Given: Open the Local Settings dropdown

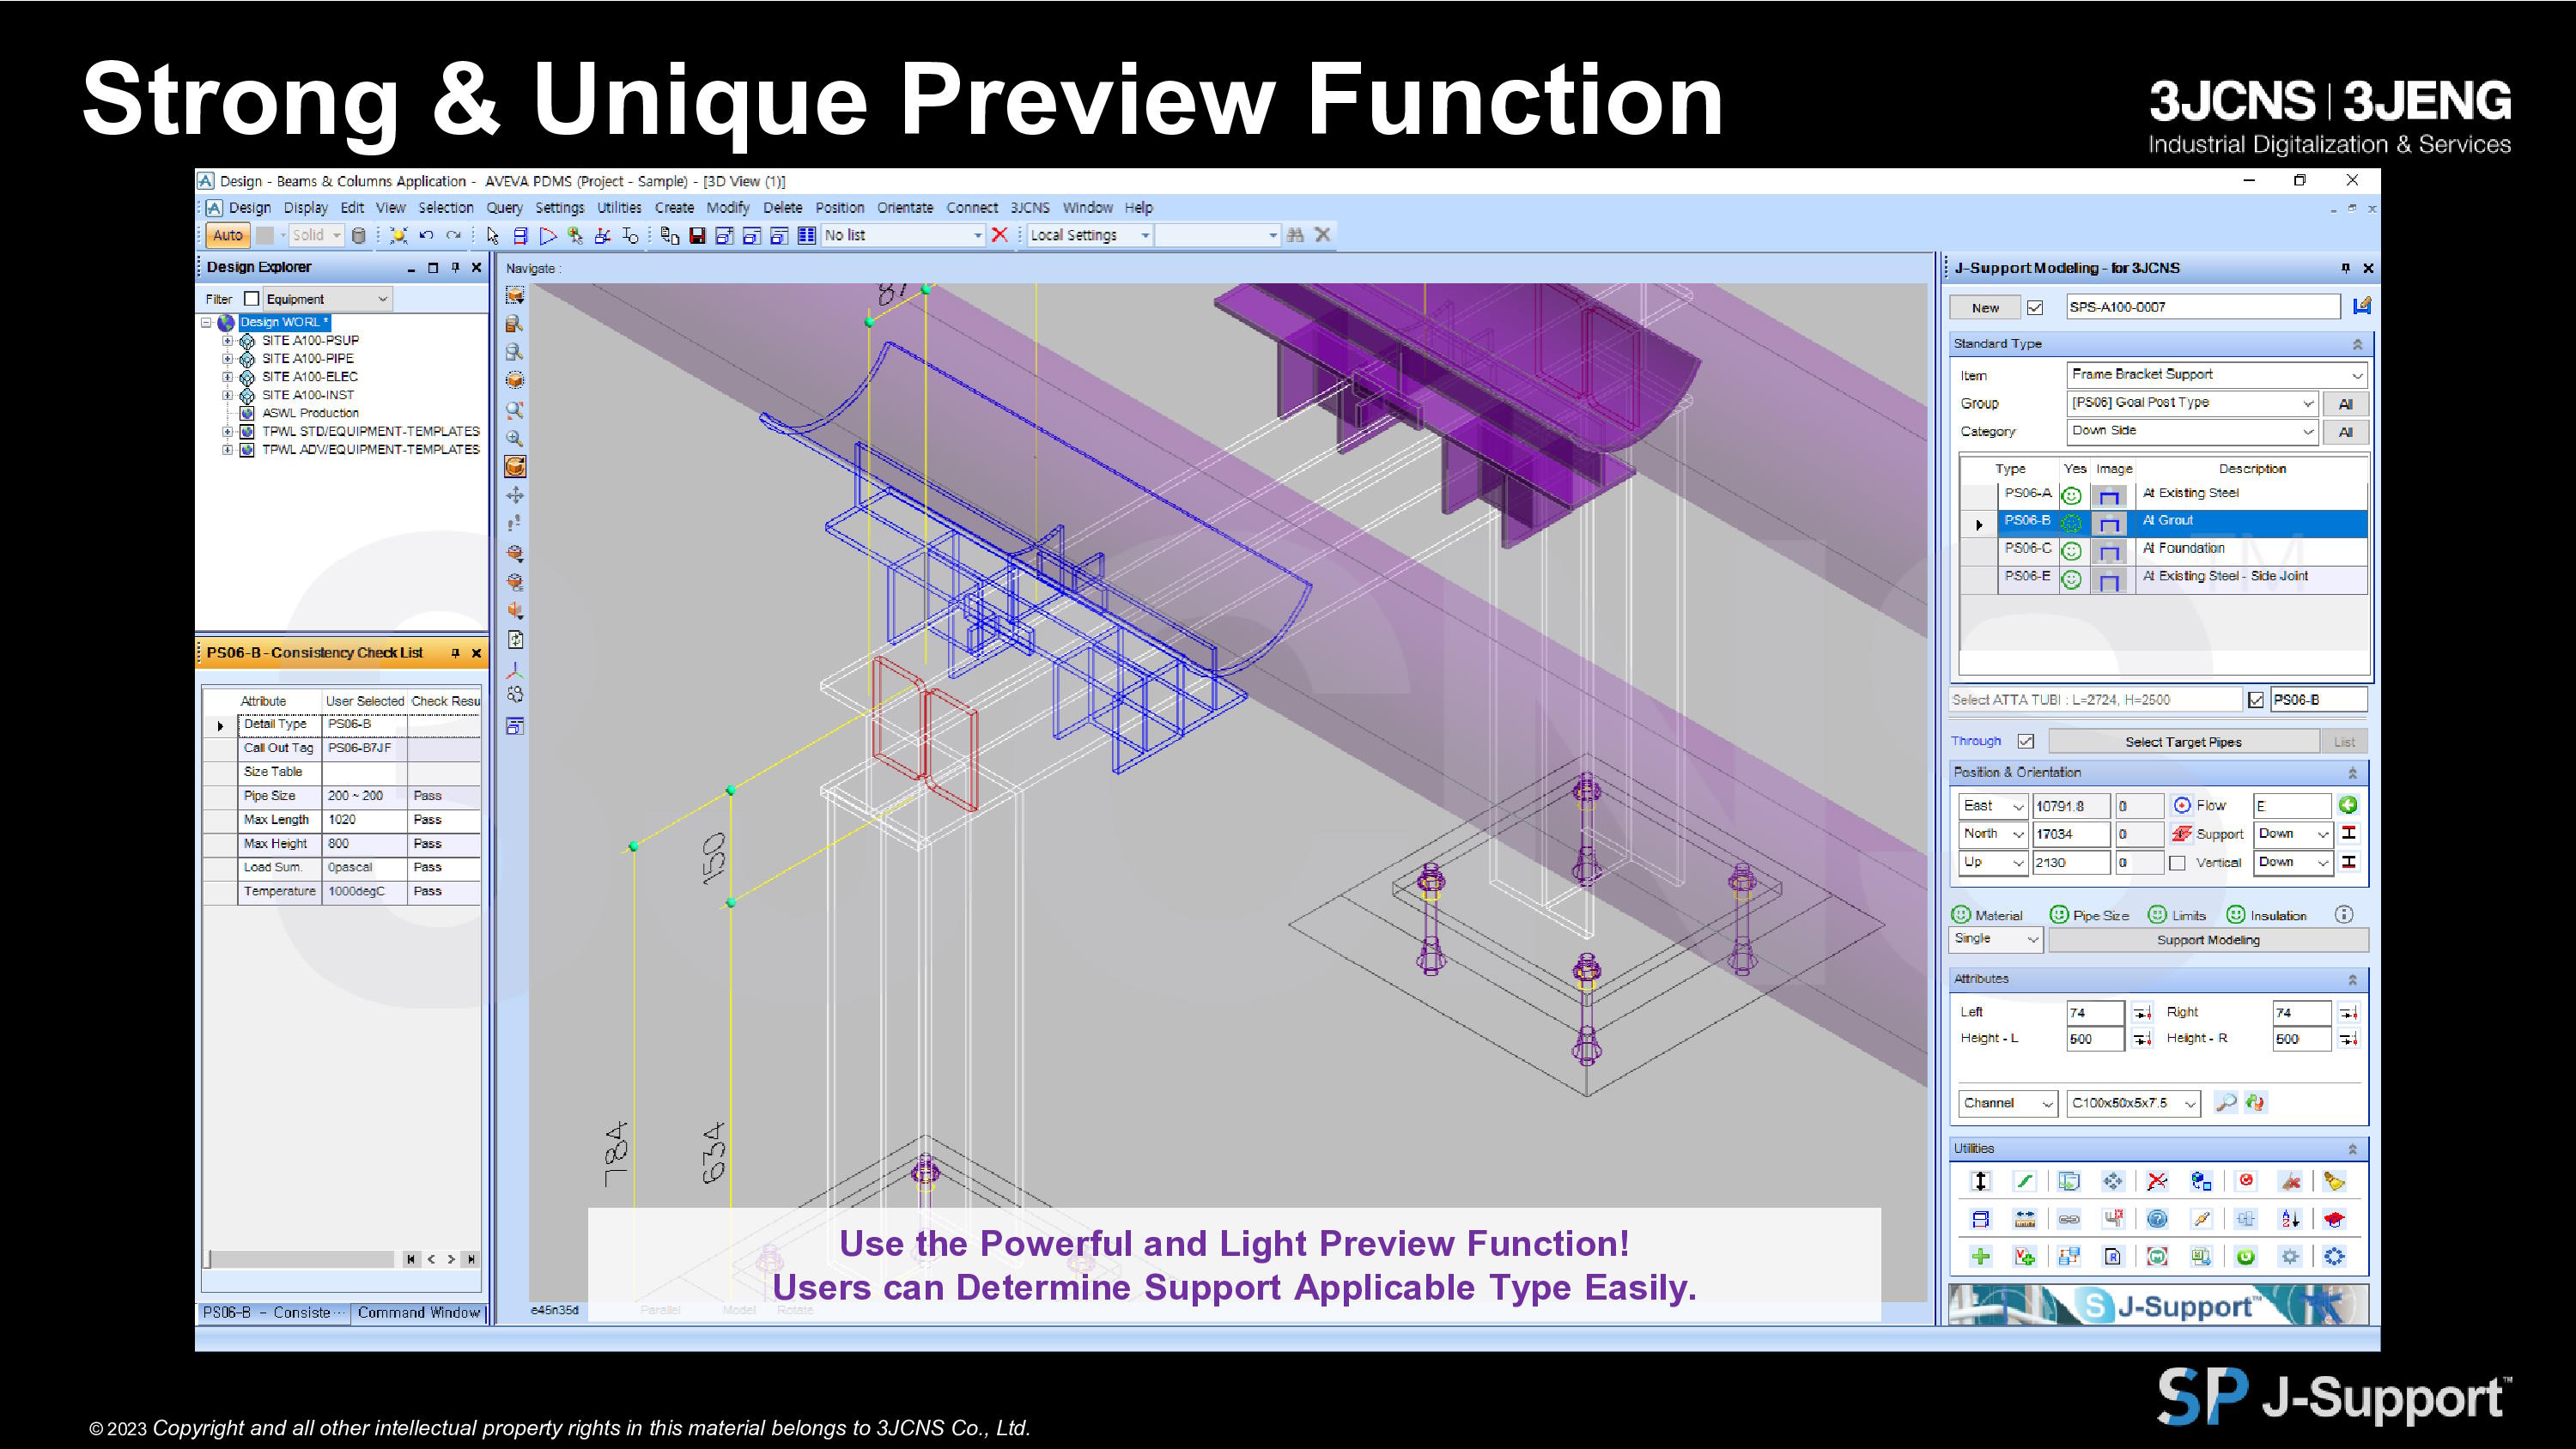Looking at the screenshot, I should coord(1090,235).
